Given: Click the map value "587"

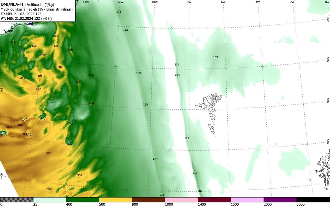Looking at the screenshot, I should click(60, 67).
